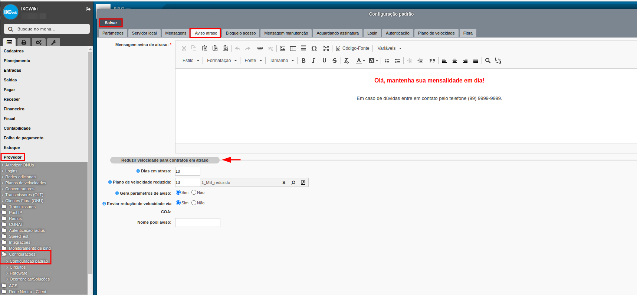Align text to the left
This screenshot has height=295, width=637.
coord(444,61)
